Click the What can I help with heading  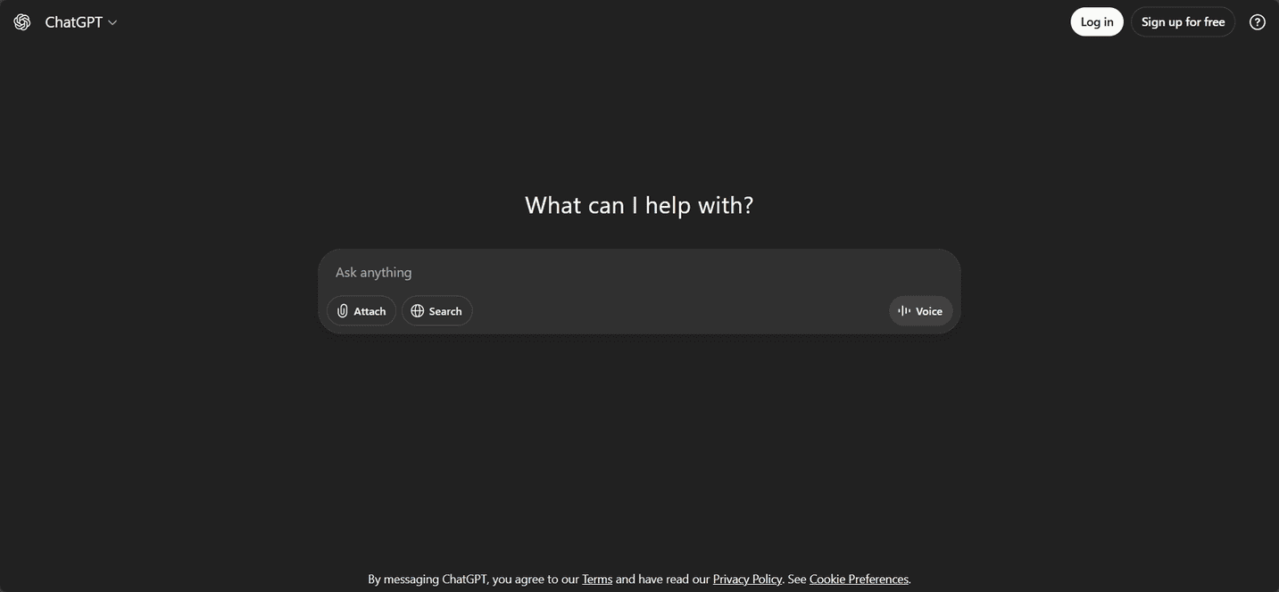pos(639,205)
